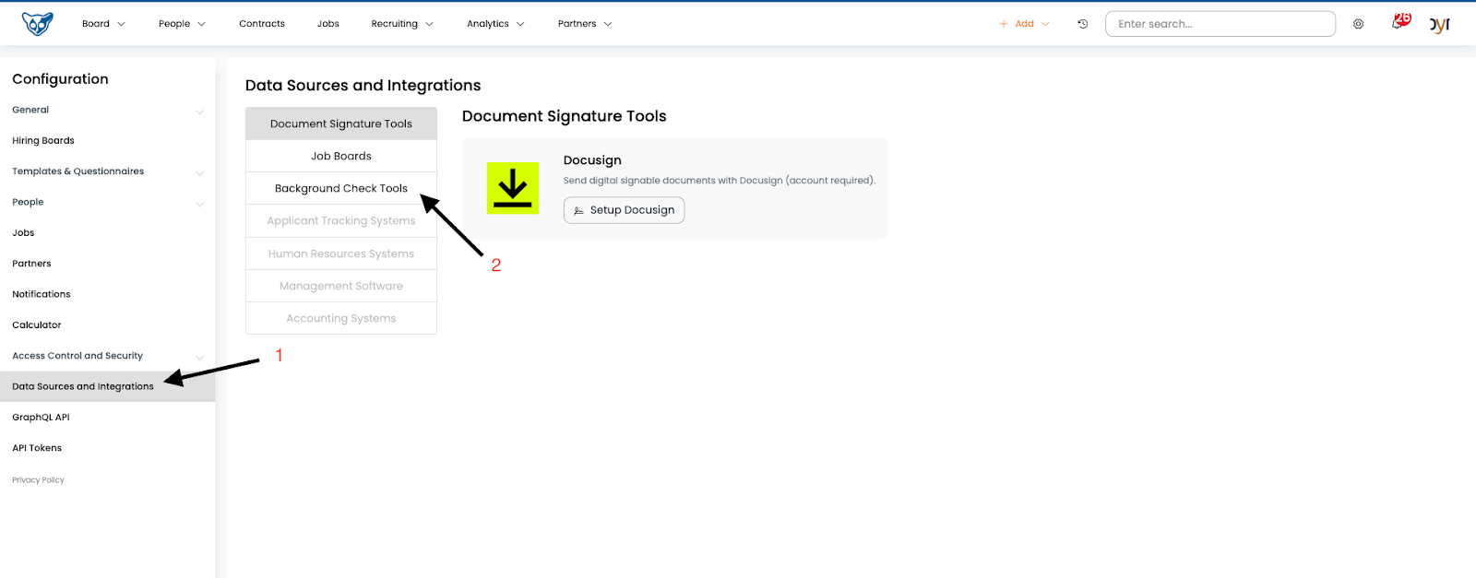Click the Enter search input field

point(1220,24)
